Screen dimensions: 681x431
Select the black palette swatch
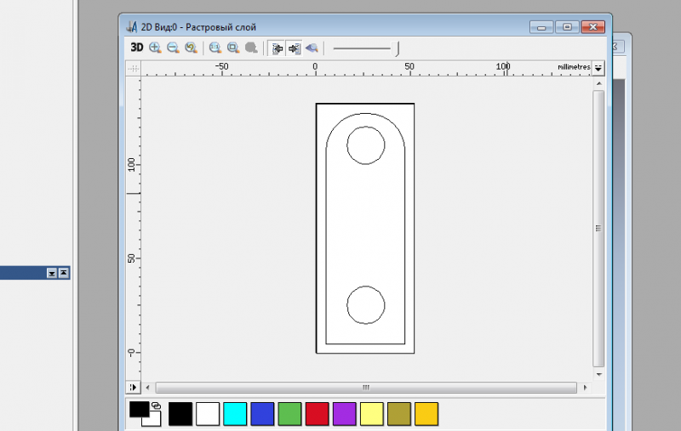[x=180, y=414]
